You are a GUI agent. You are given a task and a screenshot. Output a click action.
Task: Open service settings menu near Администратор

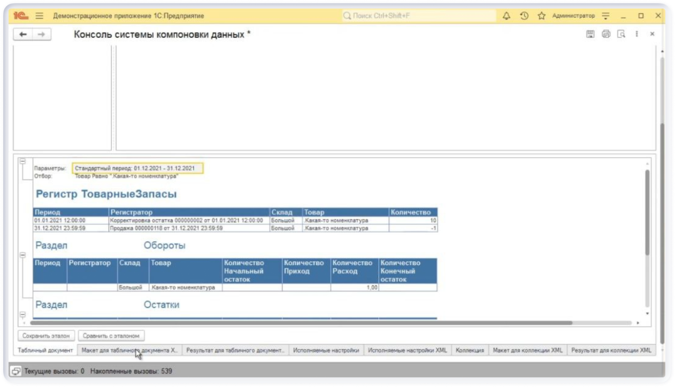[606, 16]
